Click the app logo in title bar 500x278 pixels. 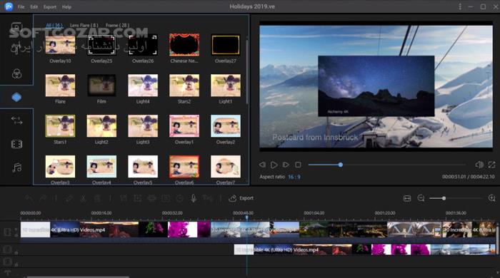pyautogui.click(x=9, y=6)
